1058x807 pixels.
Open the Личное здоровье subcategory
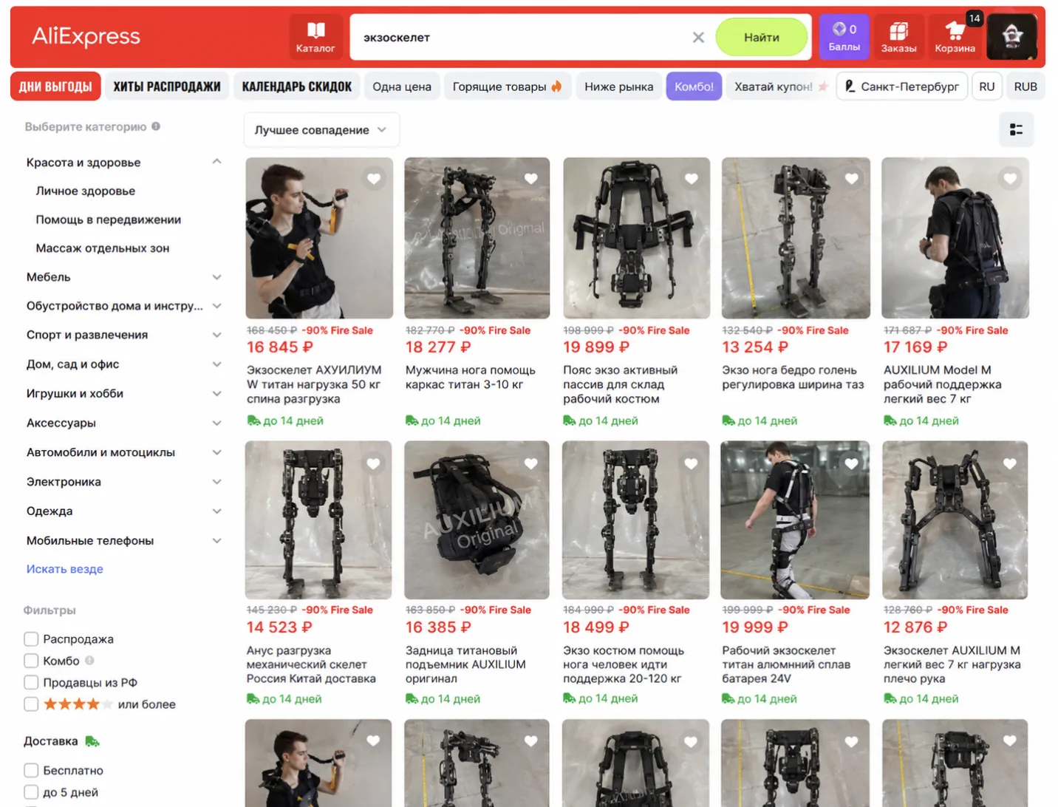(86, 191)
